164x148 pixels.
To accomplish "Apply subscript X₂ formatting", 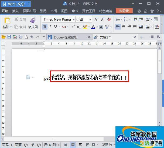I will 78,27.
